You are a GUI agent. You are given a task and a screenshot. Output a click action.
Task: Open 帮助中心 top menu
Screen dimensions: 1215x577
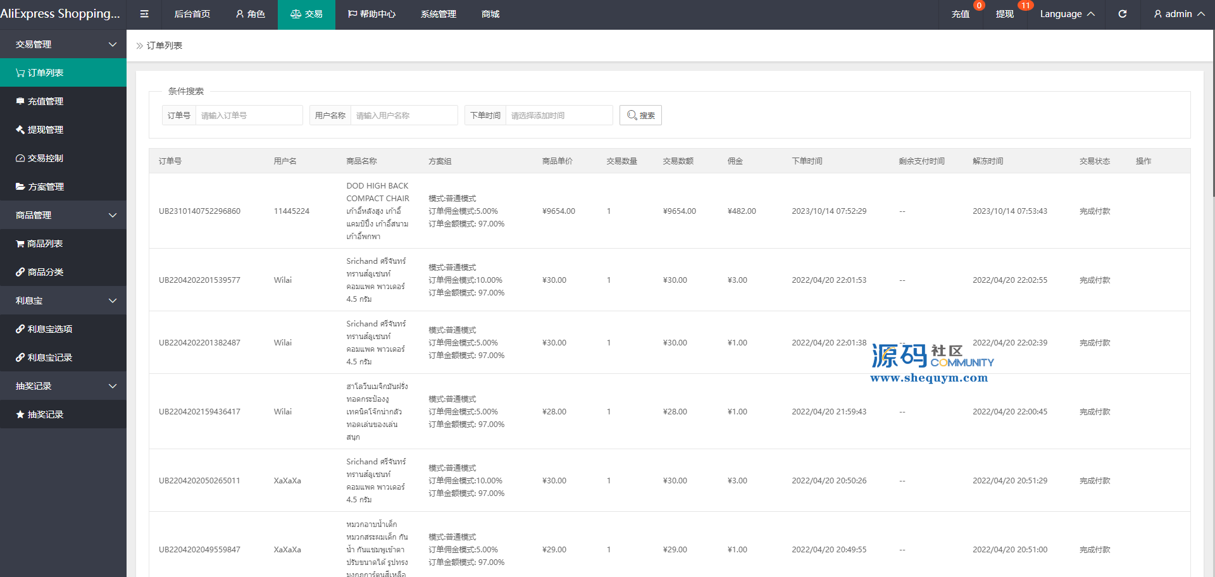tap(371, 14)
